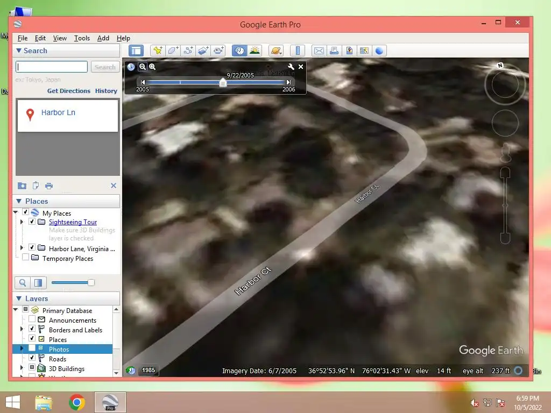The height and width of the screenshot is (413, 551).
Task: Open the File menu
Action: (x=23, y=38)
